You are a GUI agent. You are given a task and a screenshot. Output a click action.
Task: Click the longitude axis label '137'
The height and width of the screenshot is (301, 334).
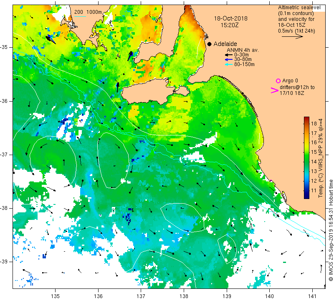[x=141, y=296]
